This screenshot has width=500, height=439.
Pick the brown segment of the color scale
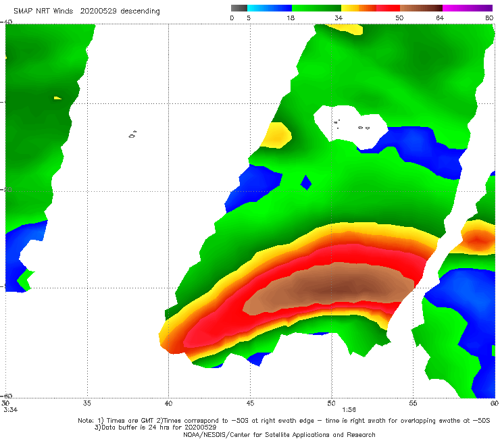point(421,8)
